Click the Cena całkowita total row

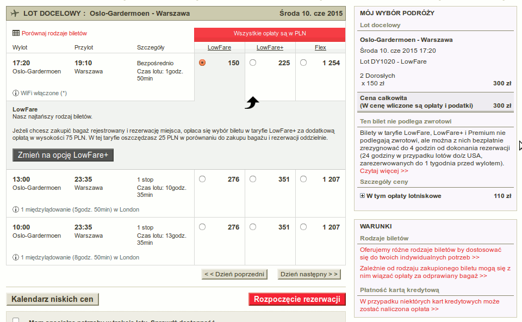coord(436,102)
